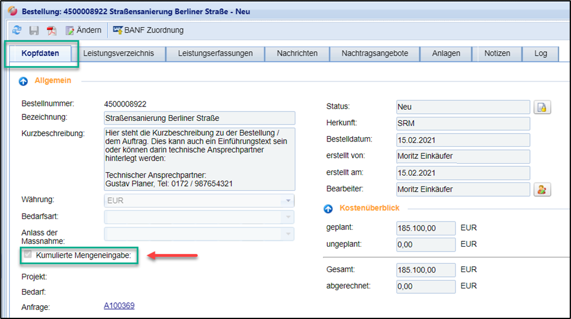Open the Nachtragsangebote tab
Viewport: 571px width, 319px height.
375,54
